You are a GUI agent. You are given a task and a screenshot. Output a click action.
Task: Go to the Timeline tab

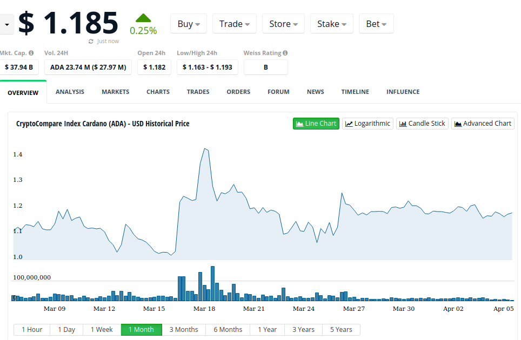[355, 92]
